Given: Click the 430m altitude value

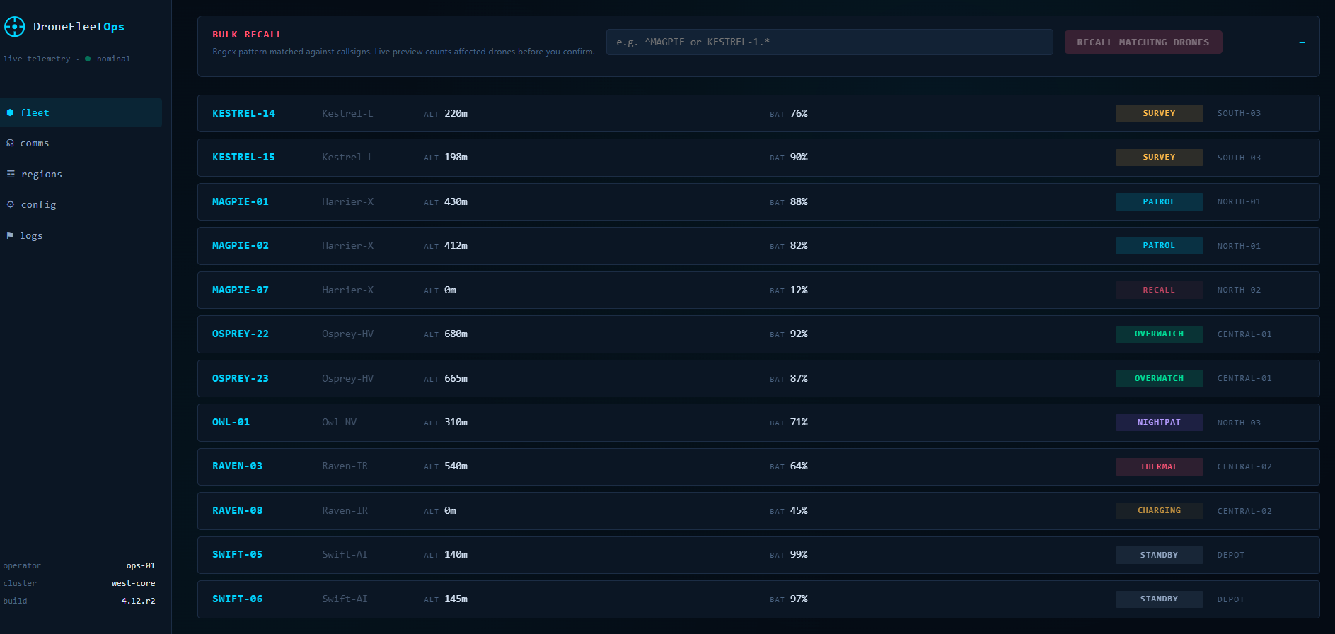Looking at the screenshot, I should (456, 201).
